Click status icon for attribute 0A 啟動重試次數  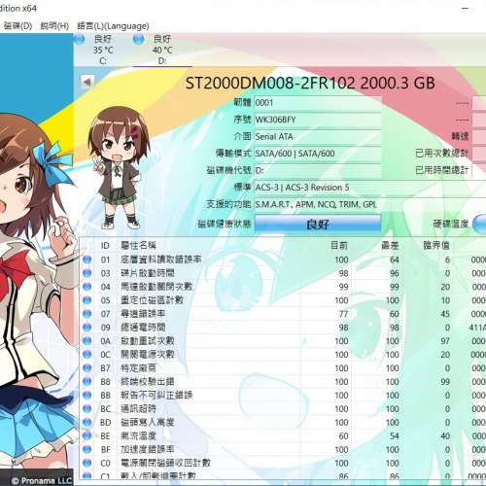coord(87,341)
